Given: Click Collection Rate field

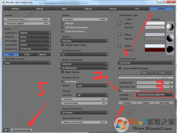Looking at the screenshot, I should [84, 103].
